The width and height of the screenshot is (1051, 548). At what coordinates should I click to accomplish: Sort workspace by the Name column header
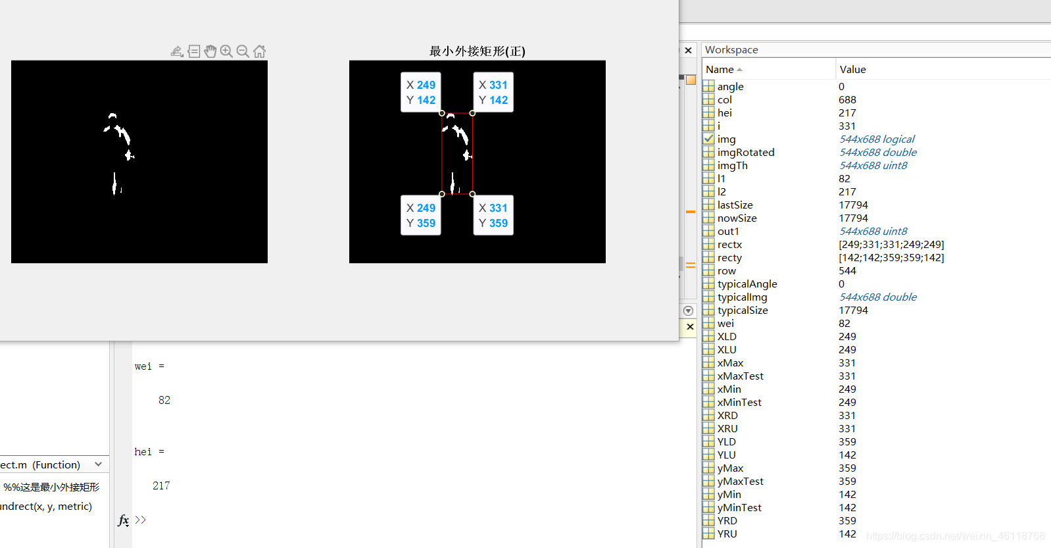(768, 69)
